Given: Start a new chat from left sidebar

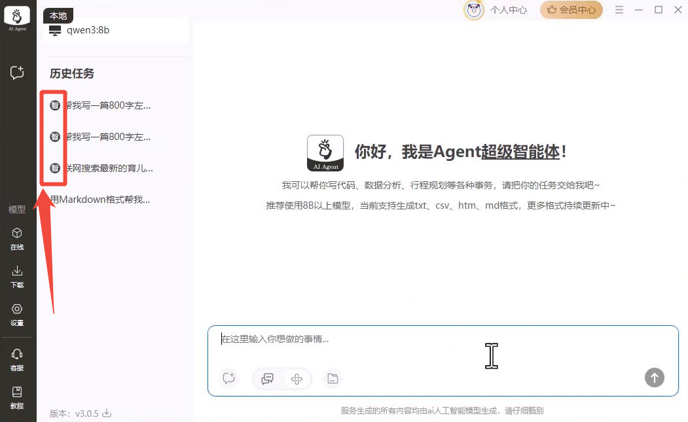Looking at the screenshot, I should (17, 73).
